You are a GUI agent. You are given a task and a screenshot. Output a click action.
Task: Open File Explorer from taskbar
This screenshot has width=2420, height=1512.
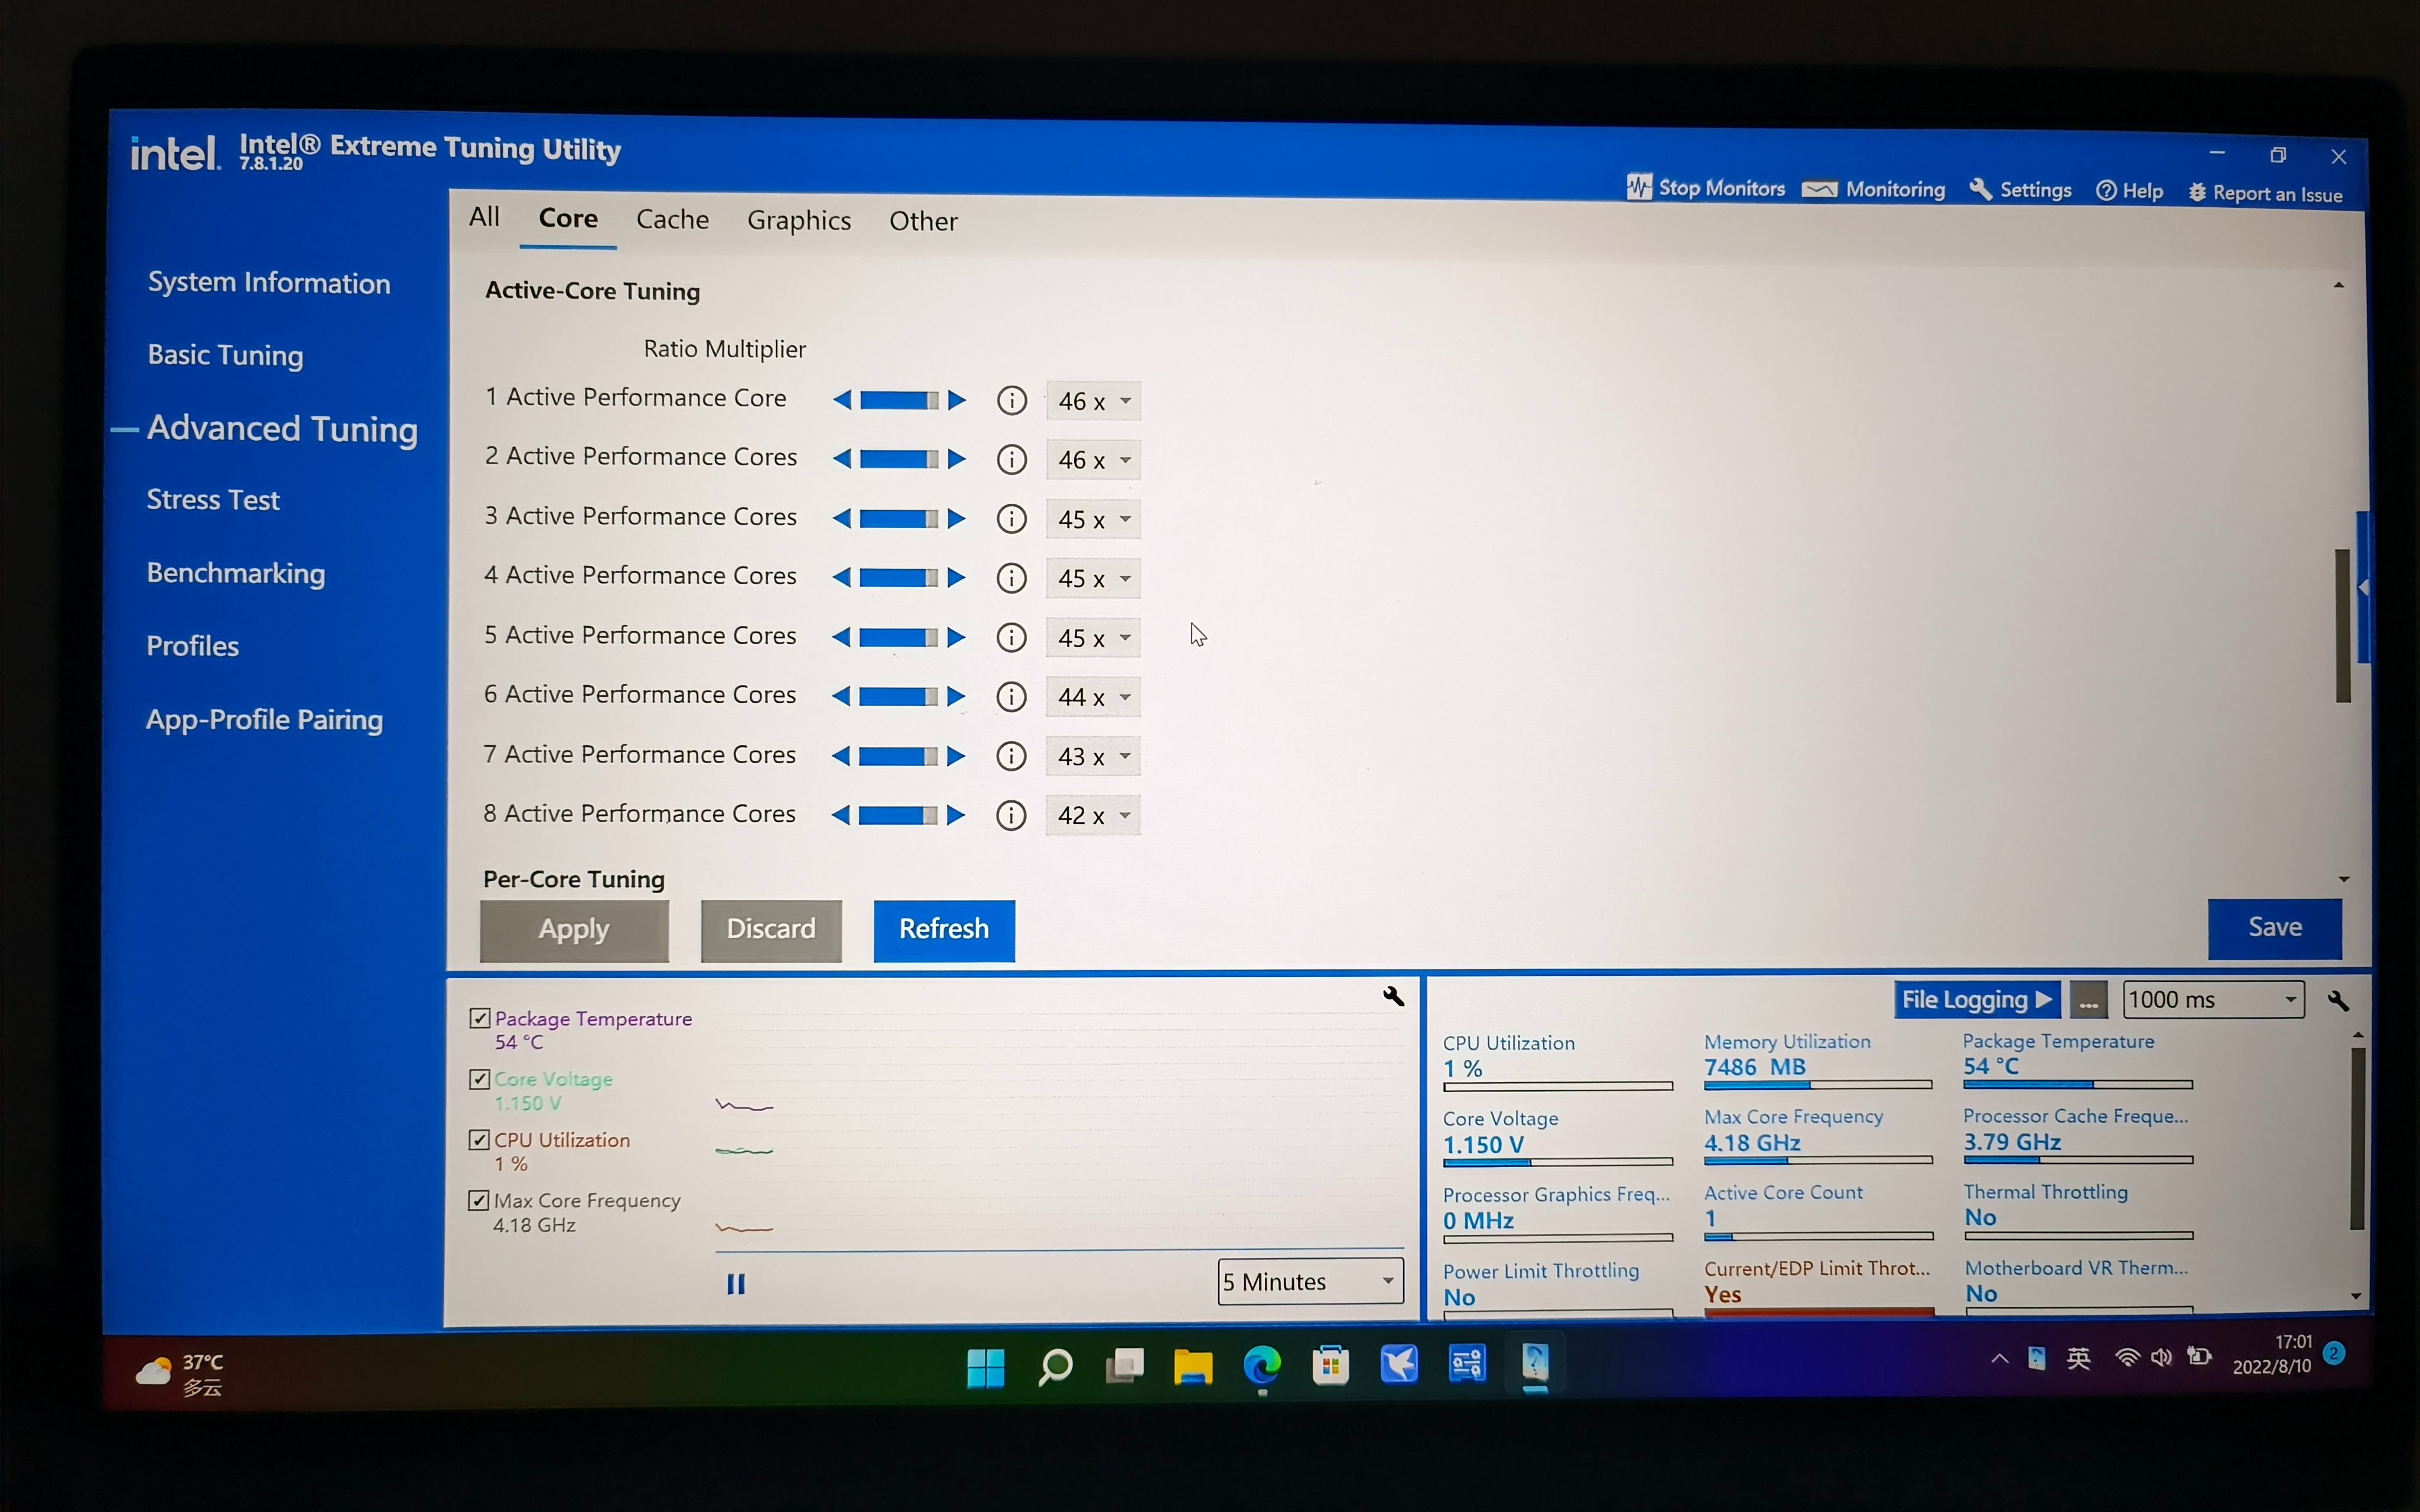point(1193,1366)
